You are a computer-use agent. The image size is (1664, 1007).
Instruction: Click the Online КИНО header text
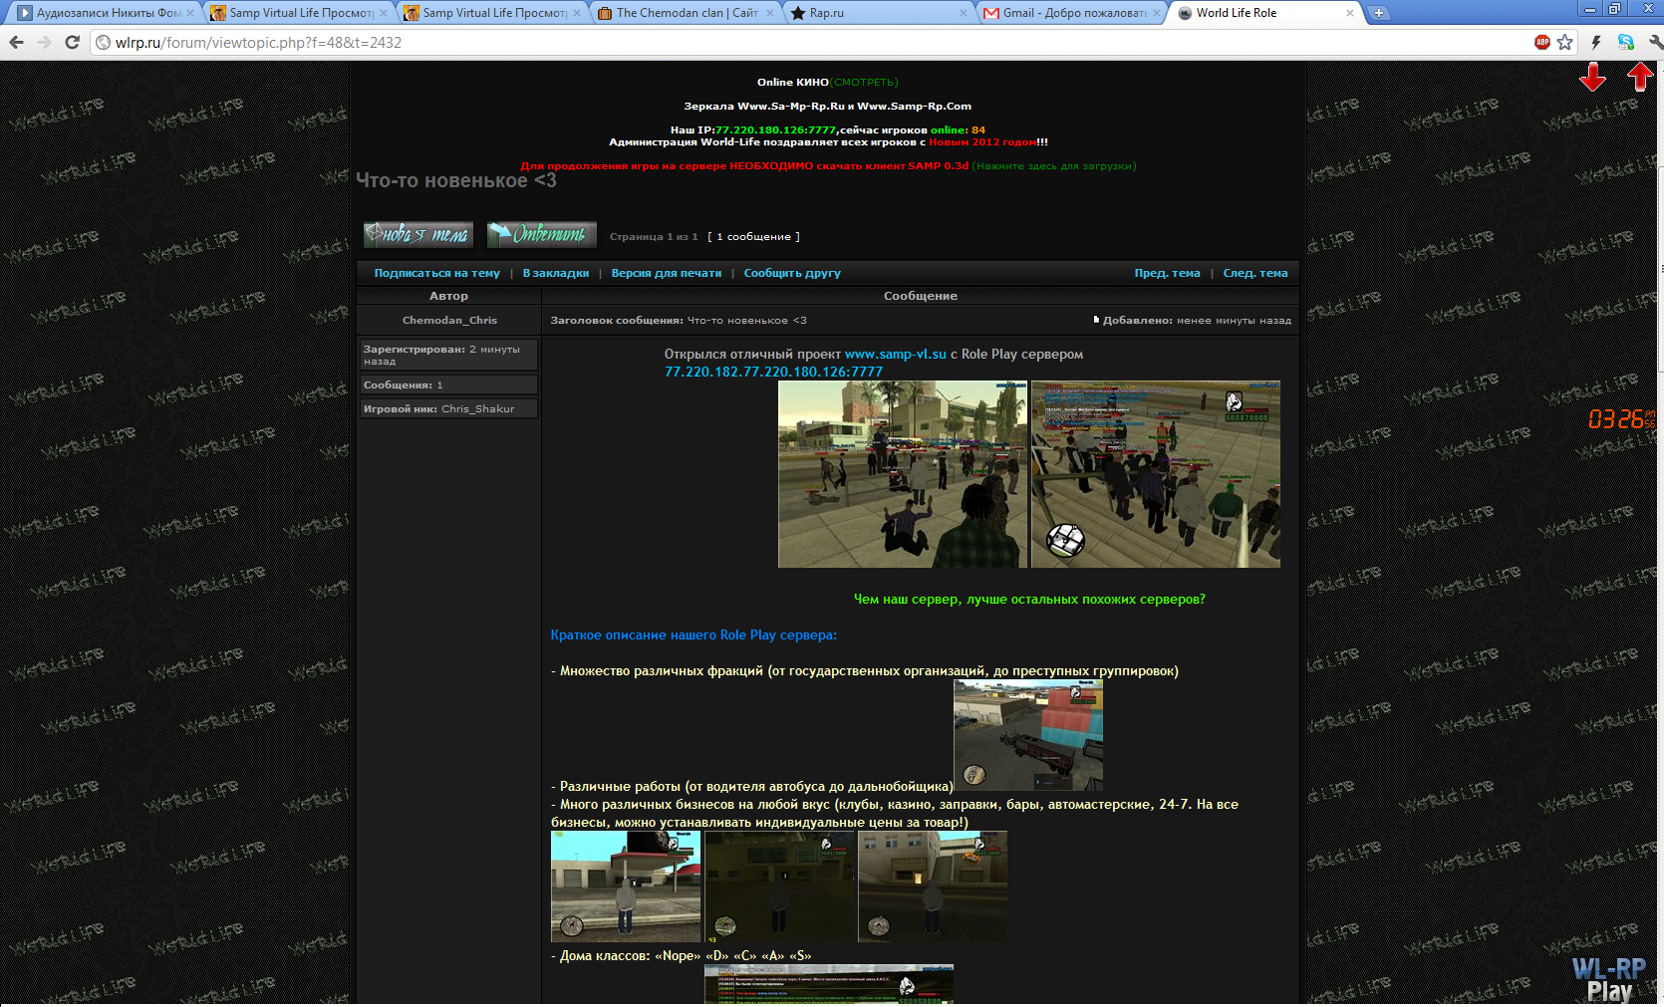(793, 82)
